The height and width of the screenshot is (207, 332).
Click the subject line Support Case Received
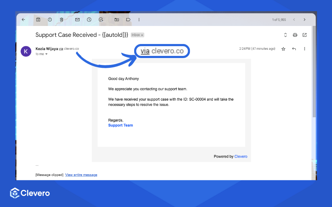click(x=82, y=35)
